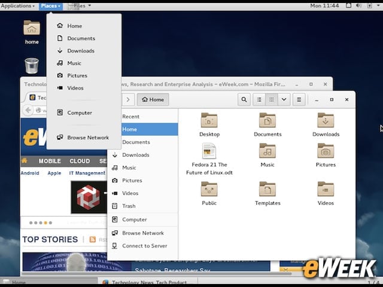Viewport: 383px width, 287px height.
Task: Open the search icon in Files toolbar
Action: (244, 100)
